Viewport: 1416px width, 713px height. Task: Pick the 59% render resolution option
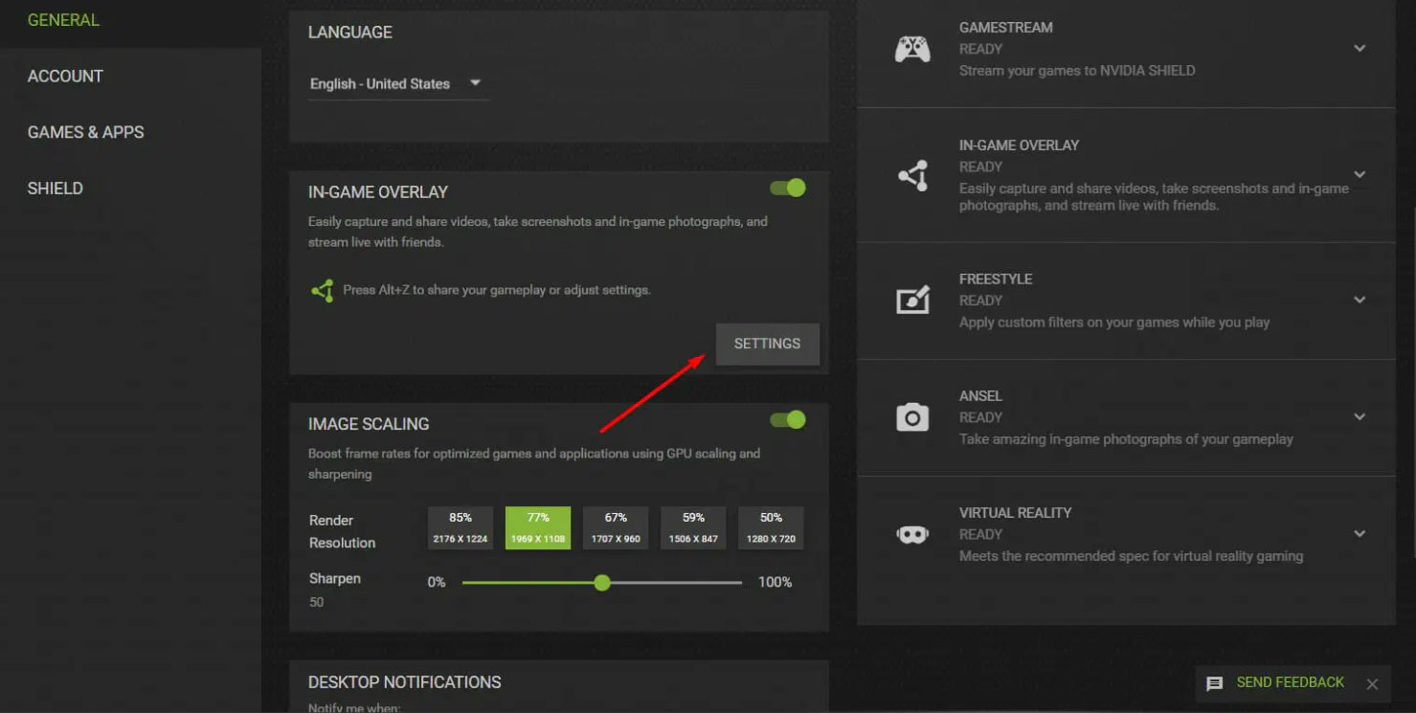pos(693,528)
